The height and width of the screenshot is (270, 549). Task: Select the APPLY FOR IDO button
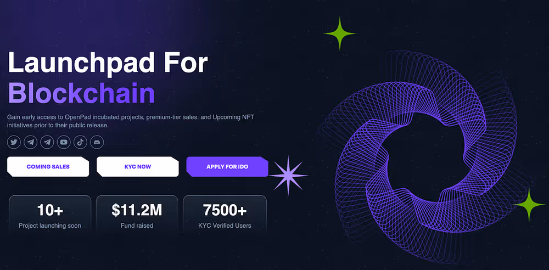(227, 166)
